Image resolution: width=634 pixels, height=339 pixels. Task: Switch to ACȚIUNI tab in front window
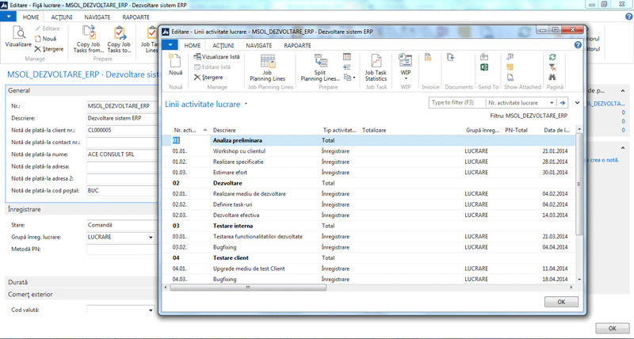pyautogui.click(x=223, y=45)
